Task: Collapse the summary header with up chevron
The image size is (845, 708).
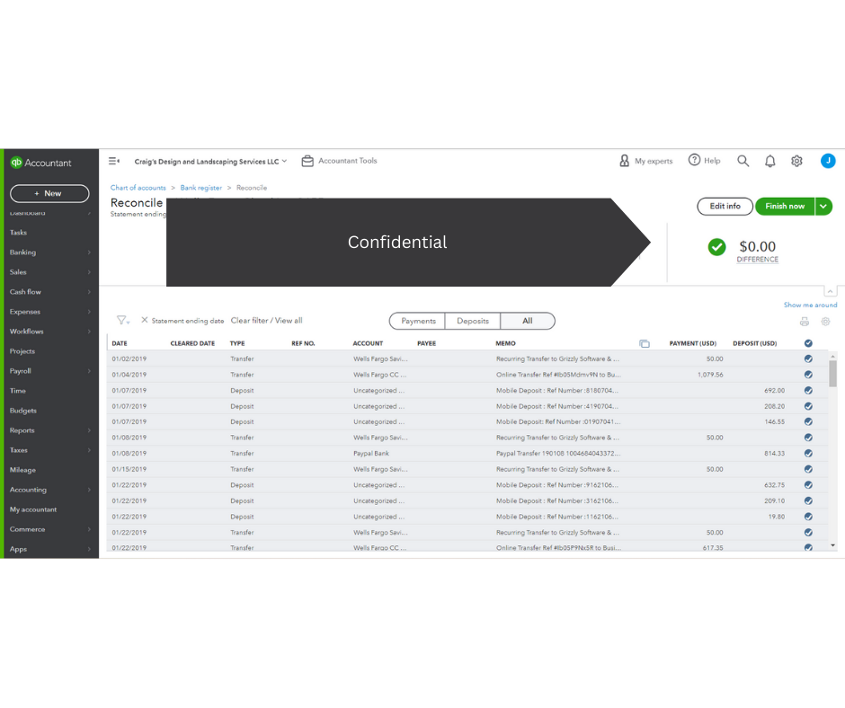Action: click(x=831, y=291)
